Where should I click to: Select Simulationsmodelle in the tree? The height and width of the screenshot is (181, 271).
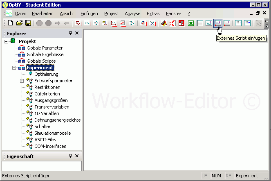point(52,133)
